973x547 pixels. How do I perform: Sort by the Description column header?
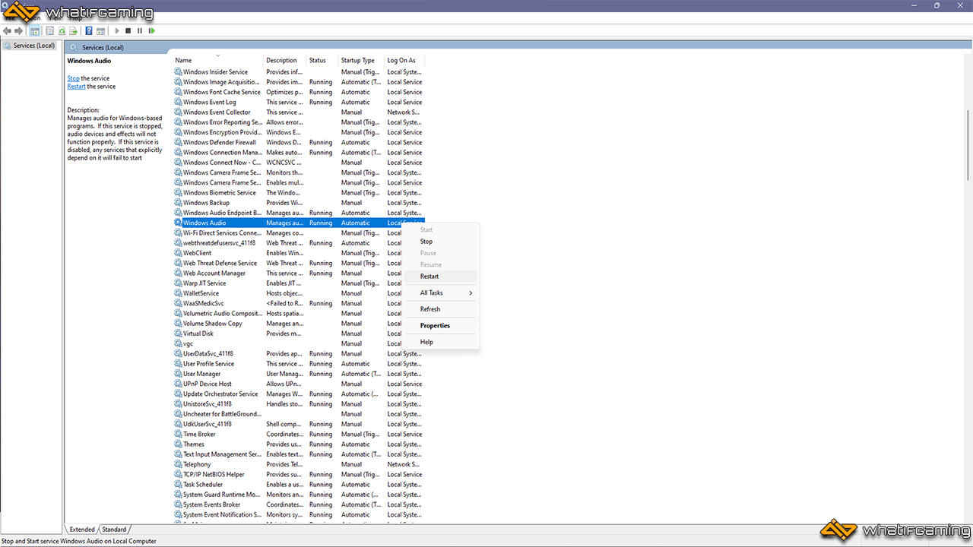[x=285, y=61]
